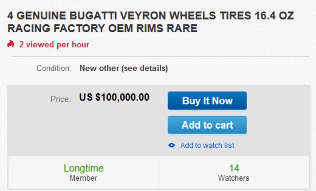Click the green Longtime member badge
Image resolution: width=316 pixels, height=191 pixels.
tap(83, 168)
